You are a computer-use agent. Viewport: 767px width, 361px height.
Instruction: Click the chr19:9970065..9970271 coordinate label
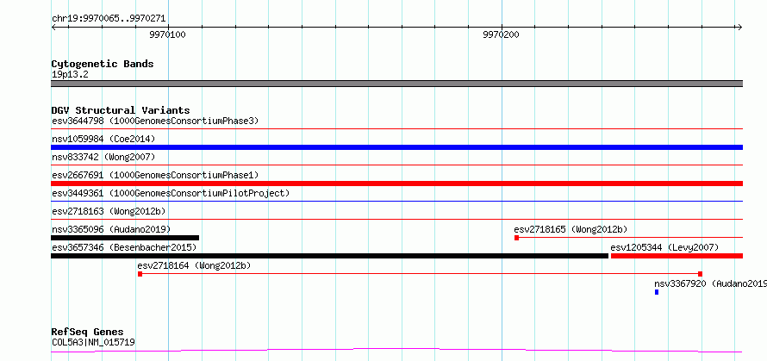pyautogui.click(x=109, y=19)
